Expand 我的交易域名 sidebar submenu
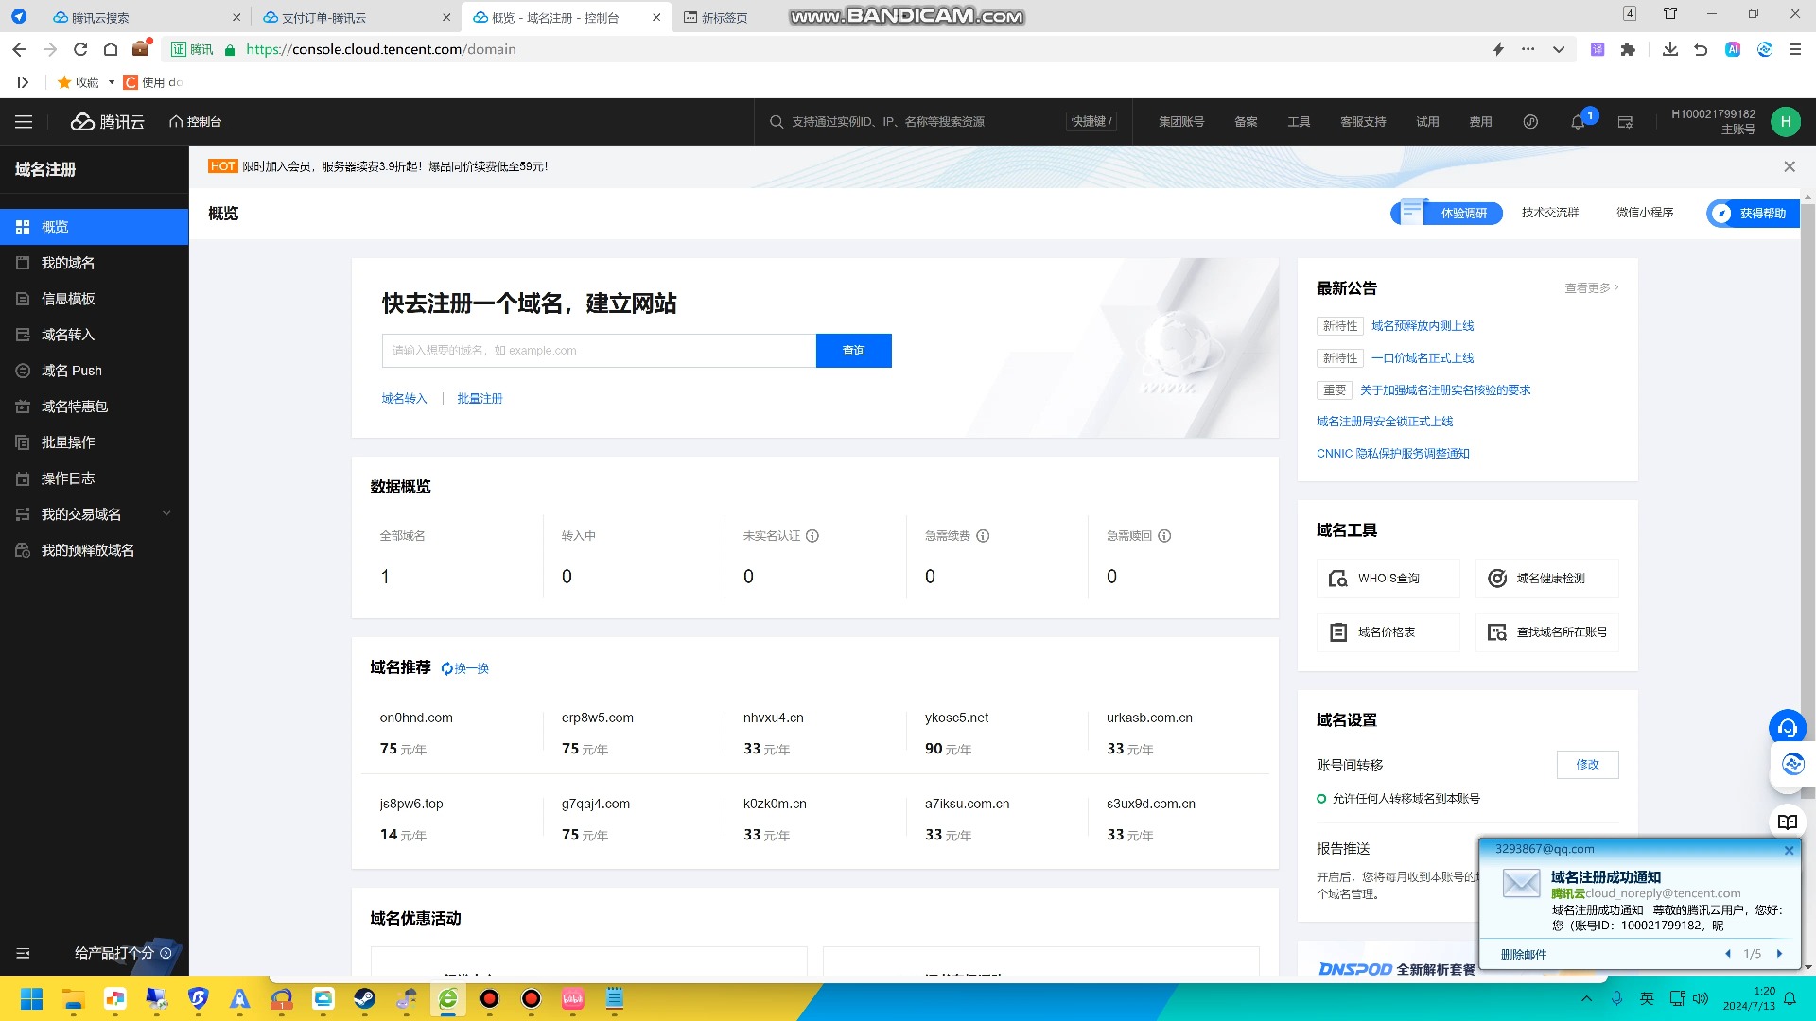This screenshot has height=1021, width=1816. (166, 514)
